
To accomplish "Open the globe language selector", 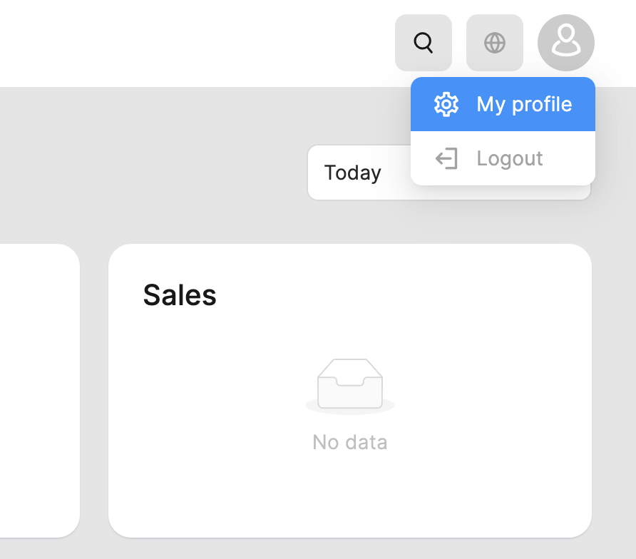I will (x=495, y=43).
